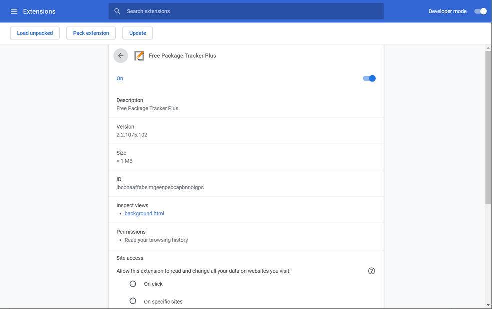
Task: Focus the Search extensions field
Action: [x=246, y=11]
